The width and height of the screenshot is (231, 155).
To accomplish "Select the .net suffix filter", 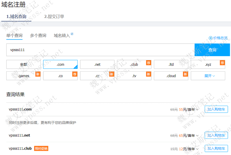I will tap(97, 64).
